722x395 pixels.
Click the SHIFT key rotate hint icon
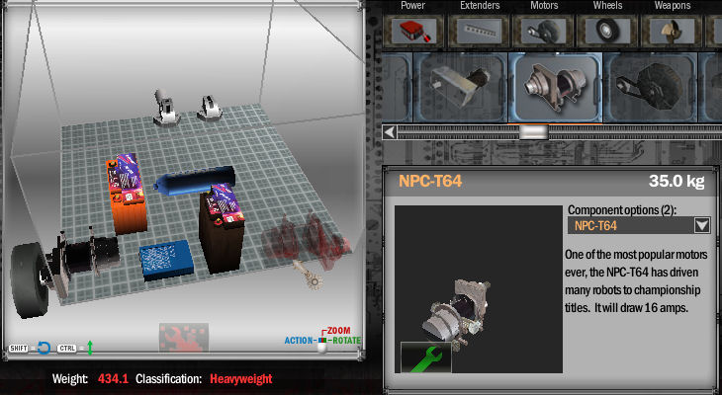click(30, 349)
